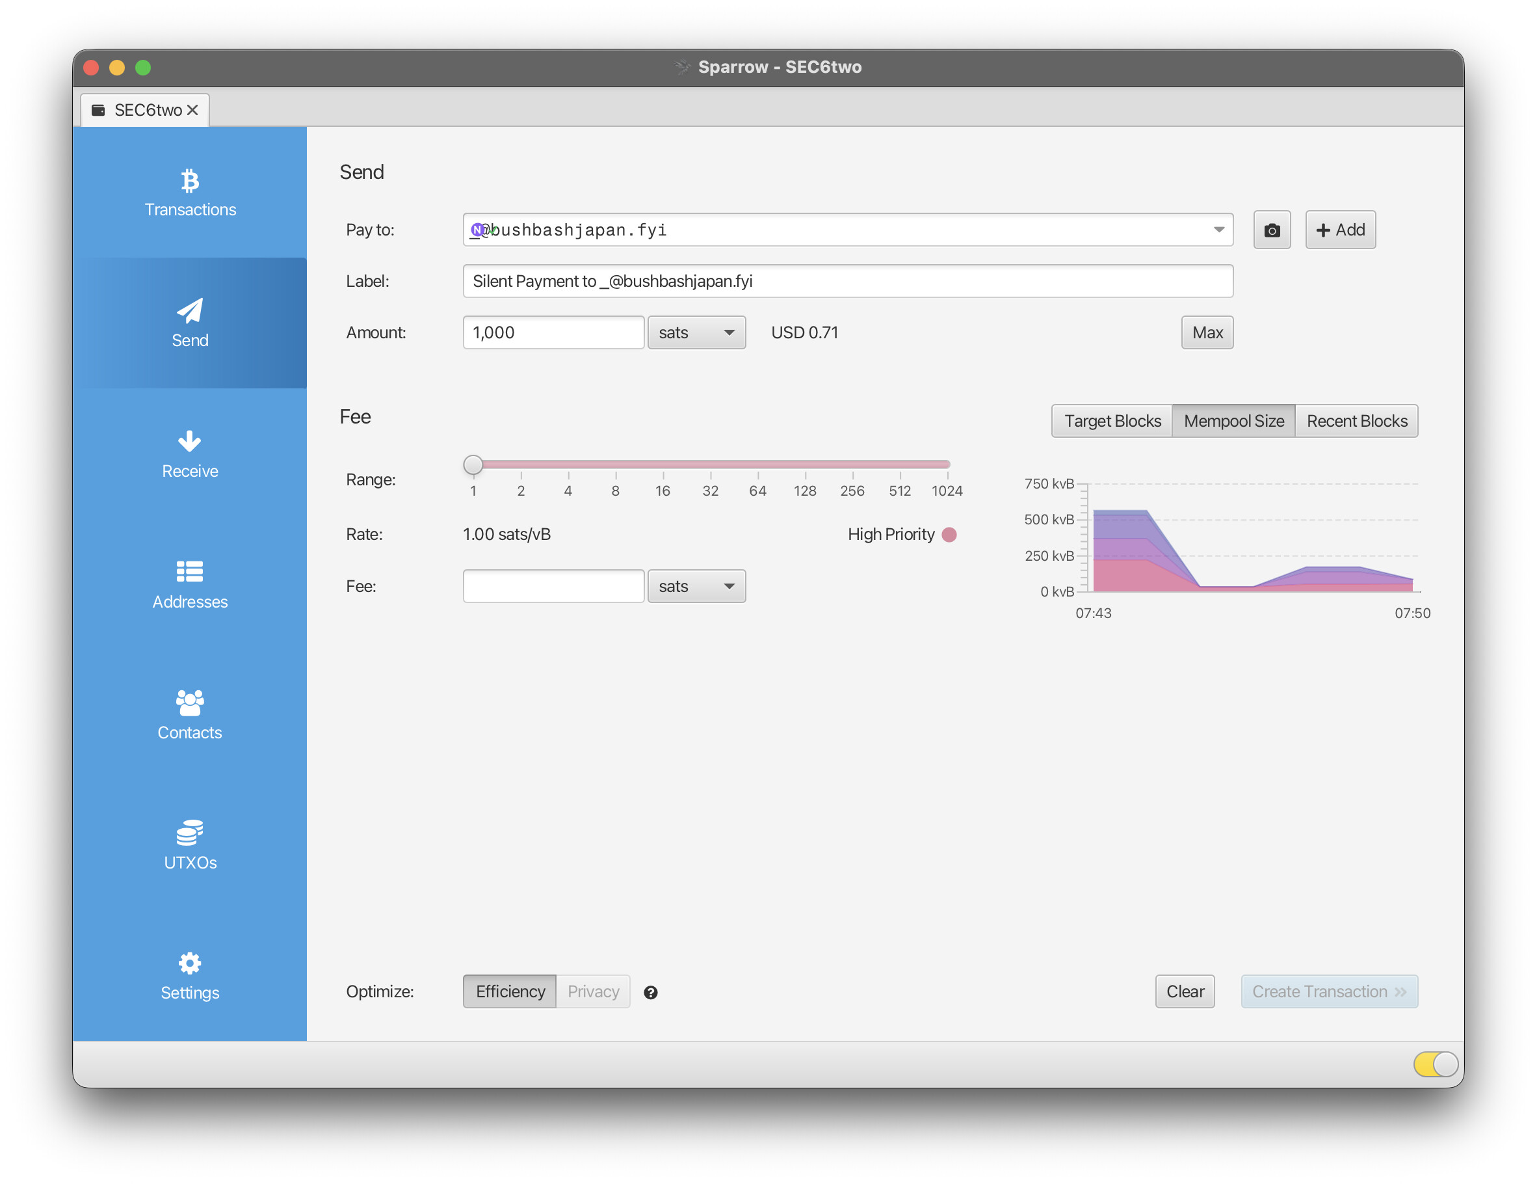The width and height of the screenshot is (1537, 1184).
Task: Click the camera scan QR button
Action: pos(1272,230)
